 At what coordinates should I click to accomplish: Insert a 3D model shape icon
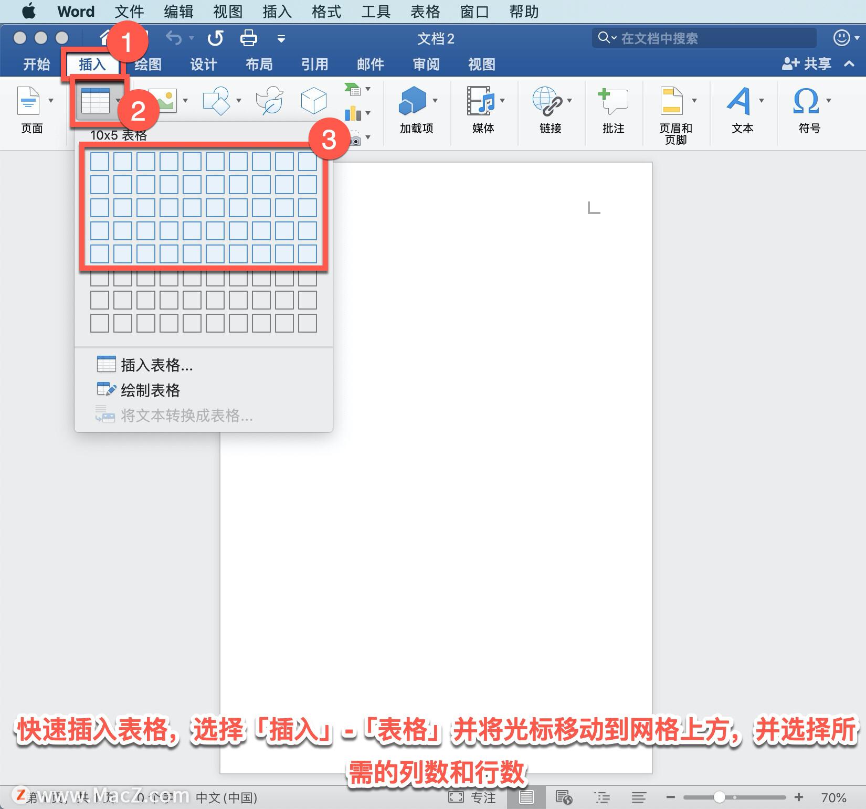[313, 101]
